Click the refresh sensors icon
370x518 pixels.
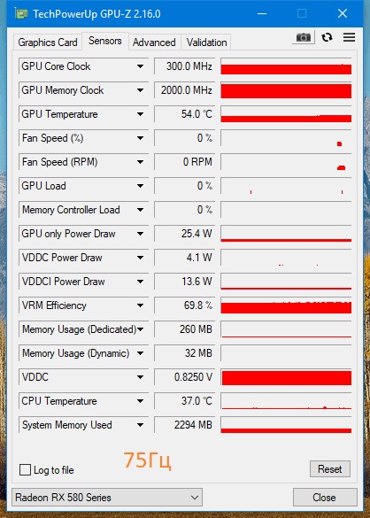tap(327, 37)
